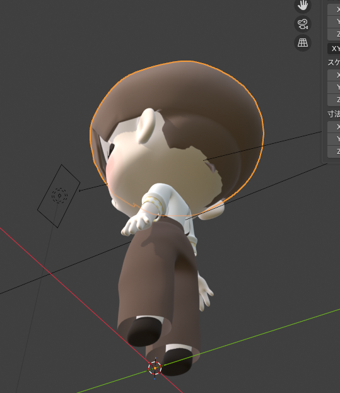Select the character's upper black shoe
This screenshot has width=340, height=393.
pyautogui.click(x=145, y=331)
